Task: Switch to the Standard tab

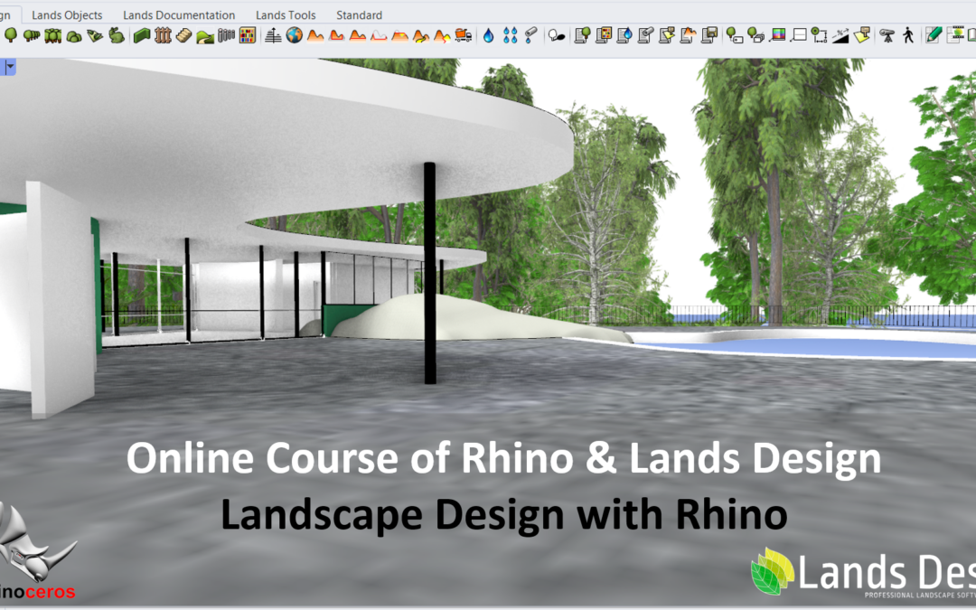Action: (359, 15)
